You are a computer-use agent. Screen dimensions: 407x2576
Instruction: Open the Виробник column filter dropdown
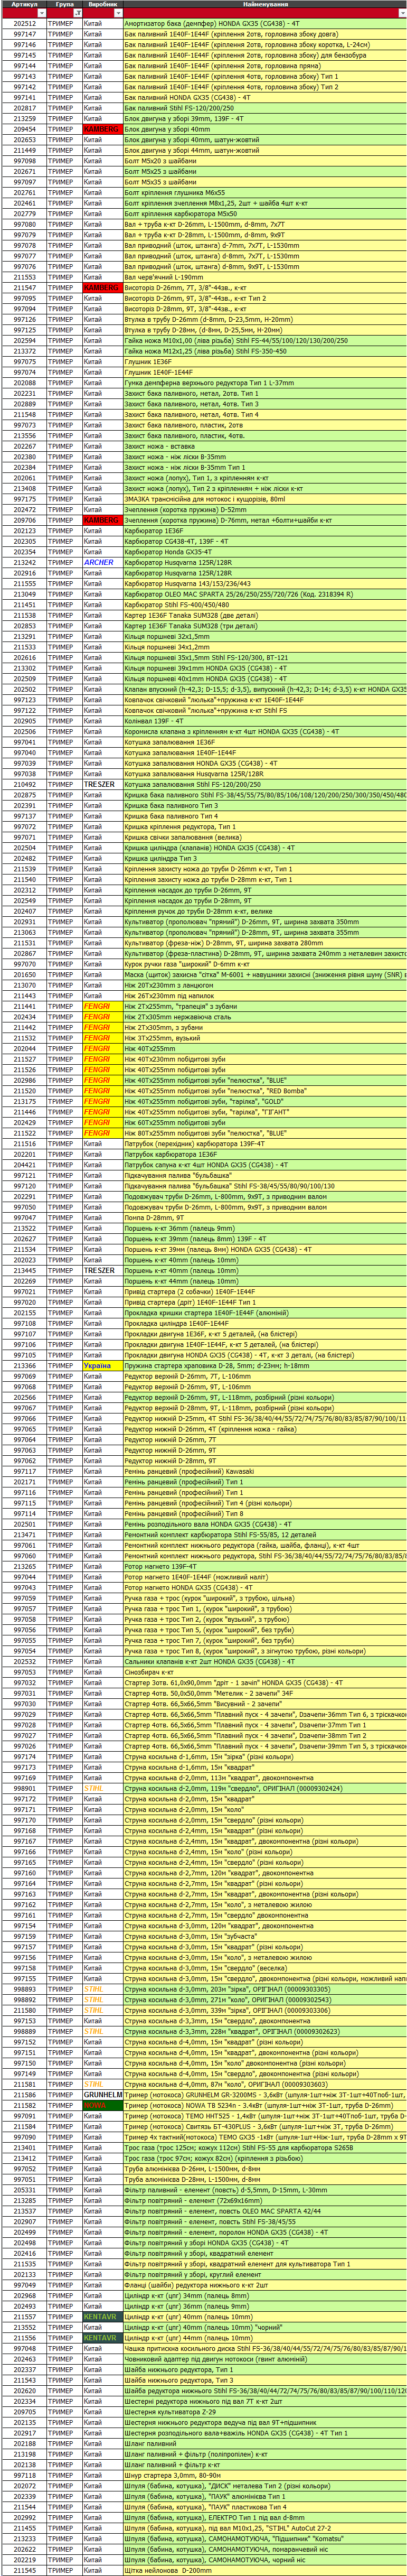(118, 13)
